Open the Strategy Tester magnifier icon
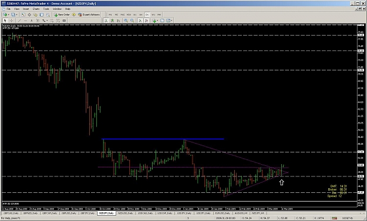The height and width of the screenshot is (221, 367). [48, 15]
